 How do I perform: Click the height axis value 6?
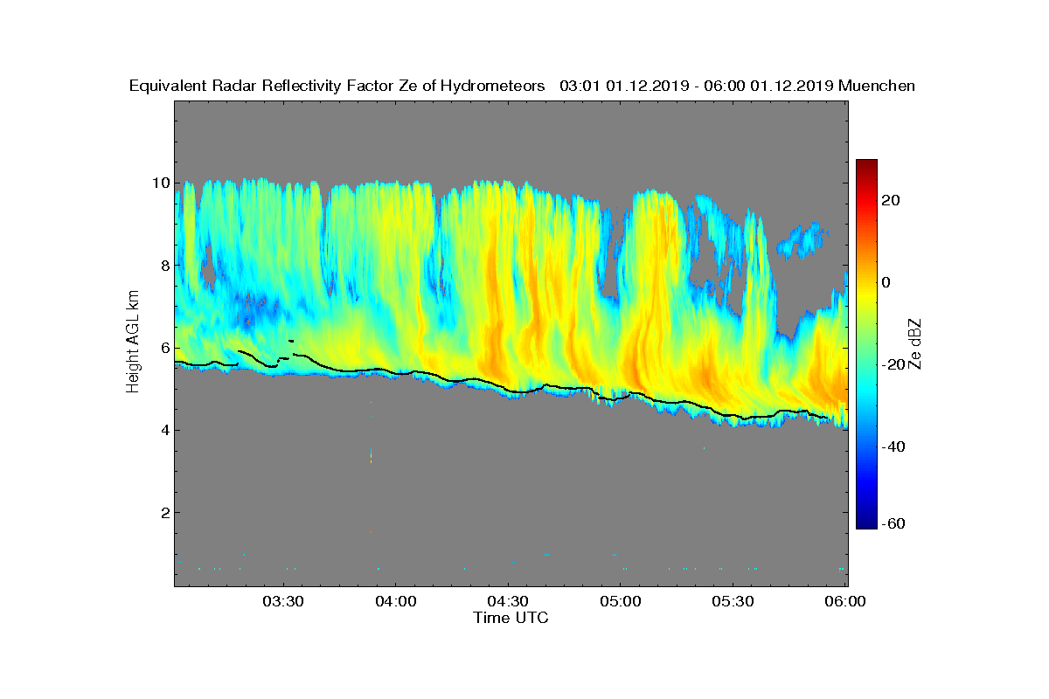coord(163,347)
